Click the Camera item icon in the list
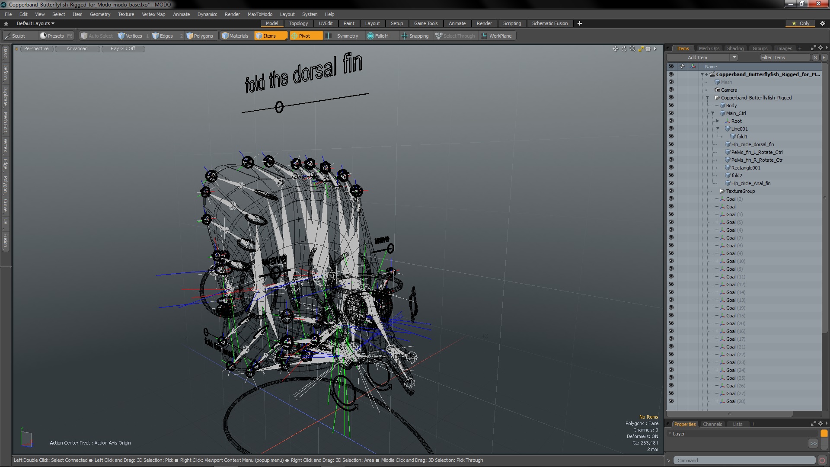The height and width of the screenshot is (467, 830). 718,90
